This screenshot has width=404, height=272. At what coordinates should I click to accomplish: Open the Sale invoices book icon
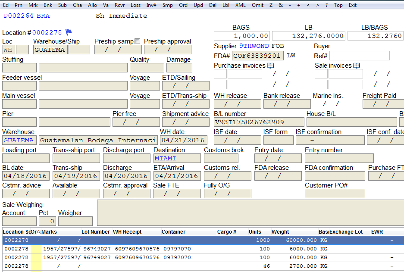tap(357, 66)
